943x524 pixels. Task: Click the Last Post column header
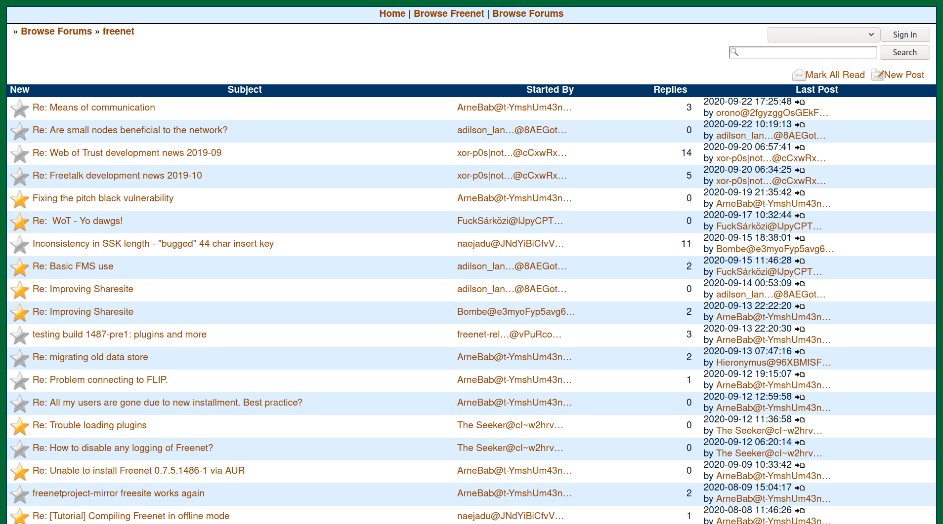tap(816, 90)
